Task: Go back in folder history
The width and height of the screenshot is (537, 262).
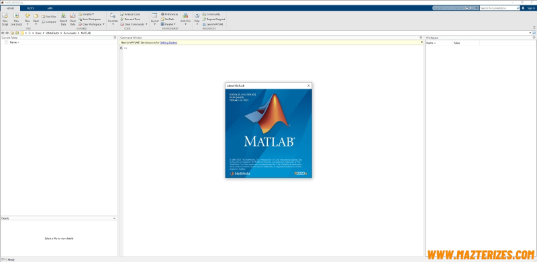Action: tap(3, 33)
